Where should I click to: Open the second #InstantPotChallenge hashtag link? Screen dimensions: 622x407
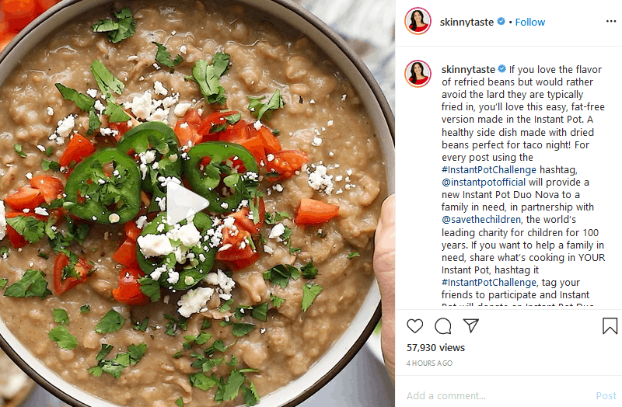click(x=489, y=283)
